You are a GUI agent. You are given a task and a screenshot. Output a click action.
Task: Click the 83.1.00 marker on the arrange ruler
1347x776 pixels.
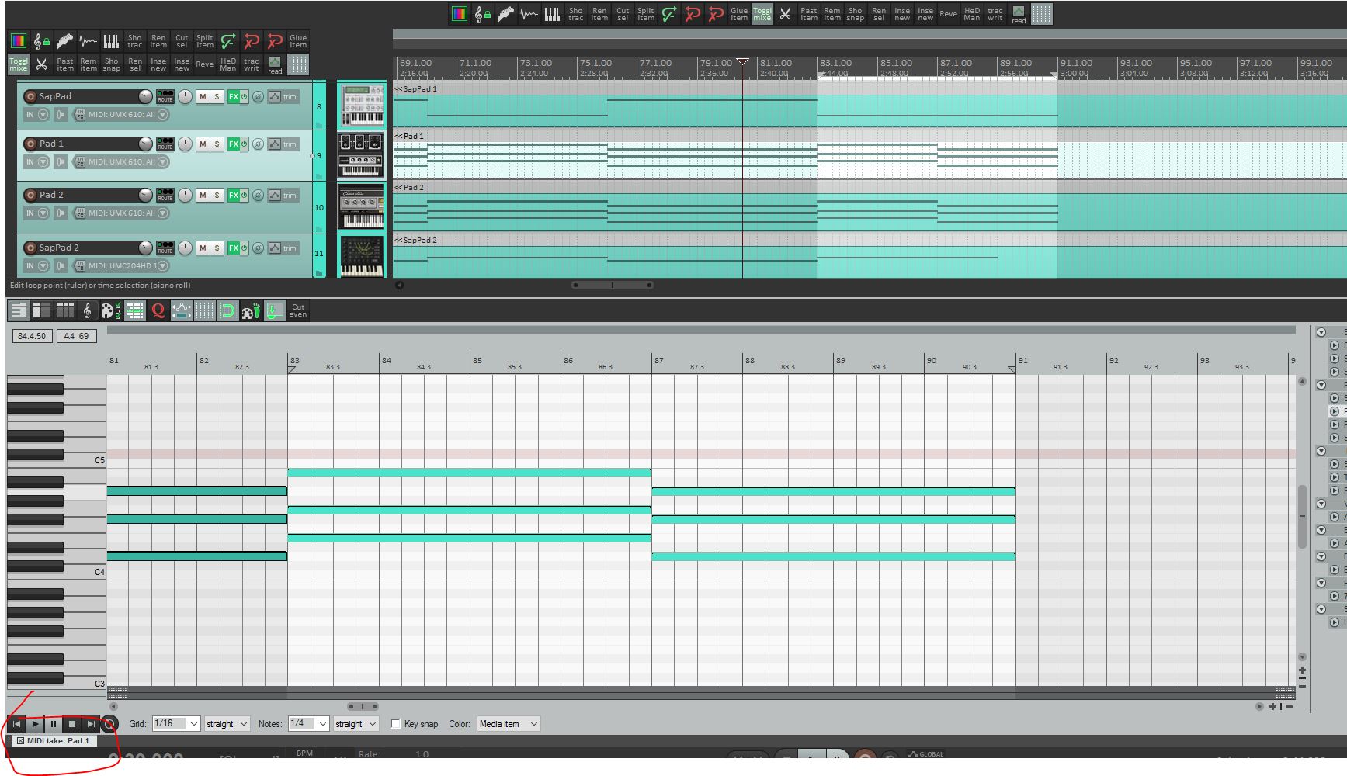point(835,63)
